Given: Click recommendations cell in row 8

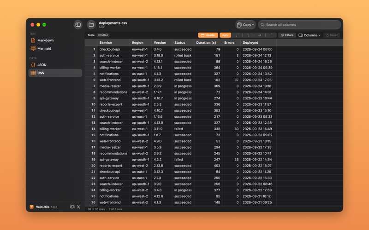Looking at the screenshot, I should [x=113, y=92].
